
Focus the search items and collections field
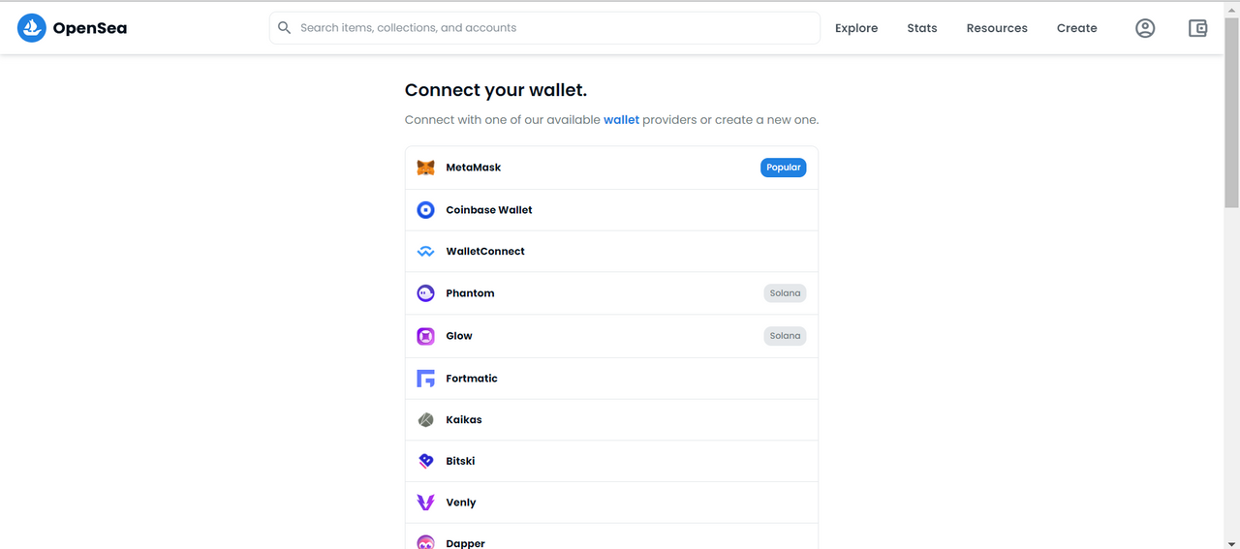click(544, 28)
